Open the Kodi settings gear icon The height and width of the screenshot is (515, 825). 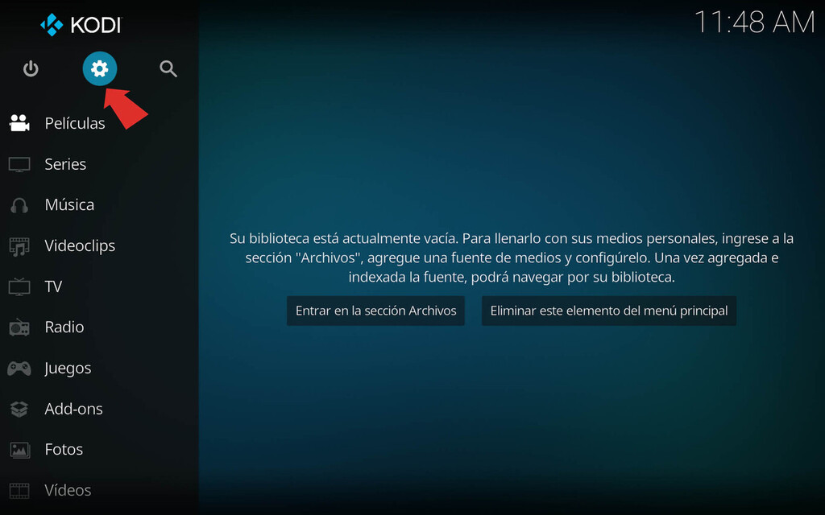(x=99, y=68)
